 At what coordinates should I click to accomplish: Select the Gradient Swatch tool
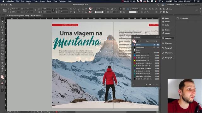click(x=2, y=57)
